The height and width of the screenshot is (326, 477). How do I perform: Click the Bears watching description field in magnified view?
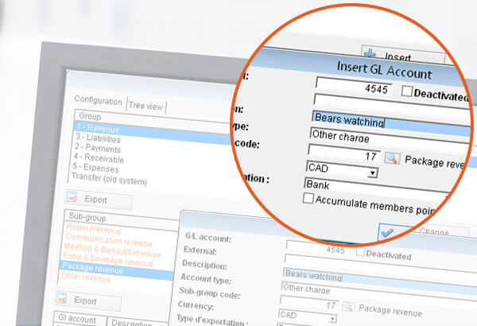coord(391,122)
